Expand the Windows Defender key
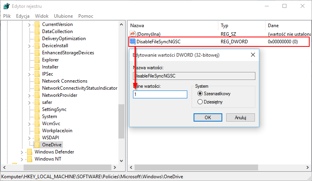Image resolution: width=312 pixels, height=181 pixels. tap(22, 152)
